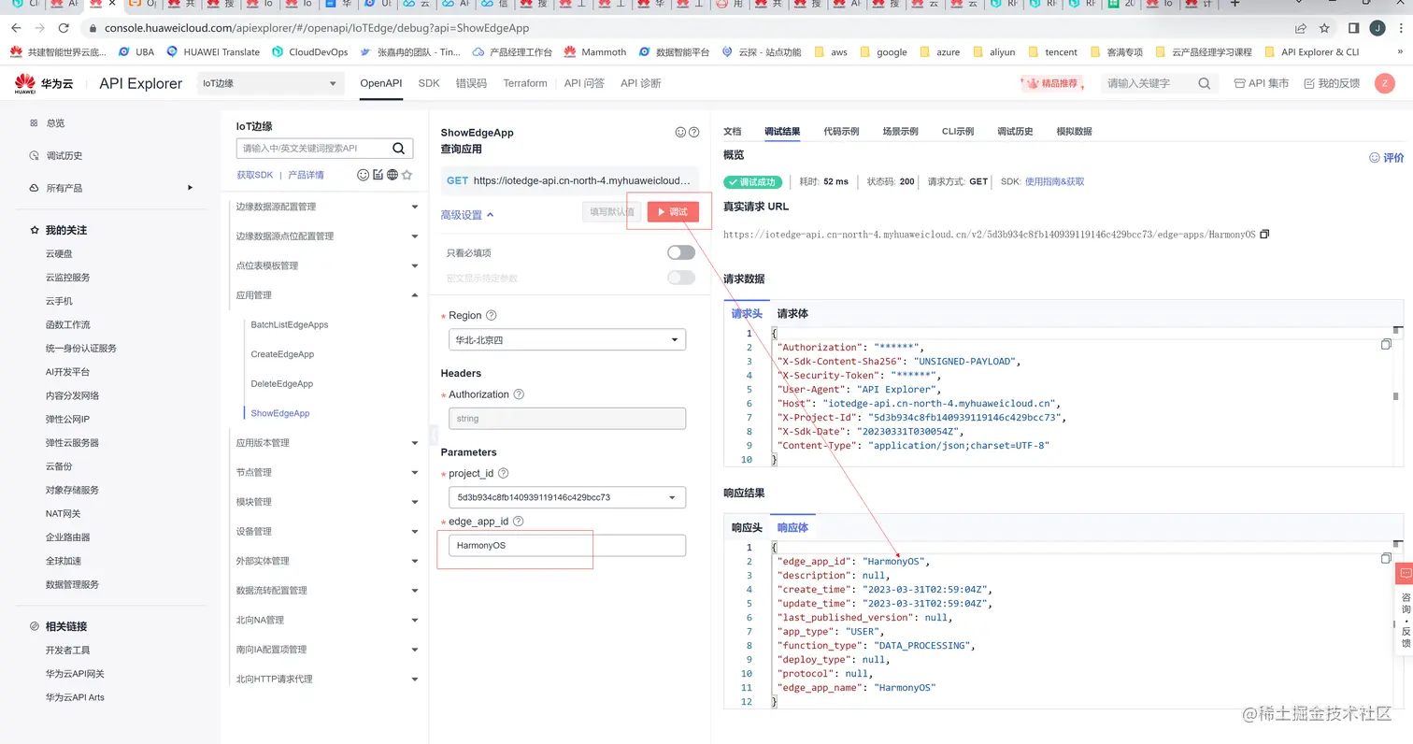Image resolution: width=1413 pixels, height=744 pixels.
Task: Open the IoT边缘 product selector dropdown
Action: pyautogui.click(x=271, y=84)
